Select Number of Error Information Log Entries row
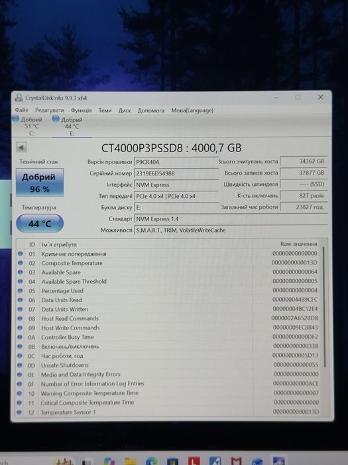 pyautogui.click(x=168, y=383)
